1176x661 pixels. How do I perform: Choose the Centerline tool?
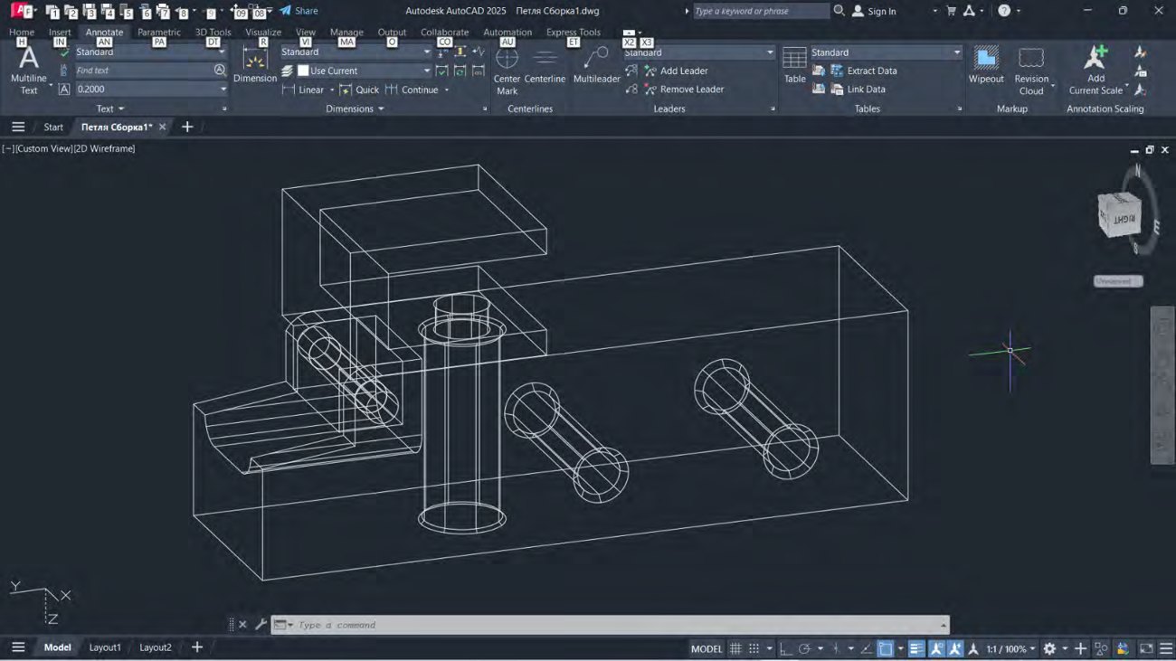pyautogui.click(x=545, y=65)
